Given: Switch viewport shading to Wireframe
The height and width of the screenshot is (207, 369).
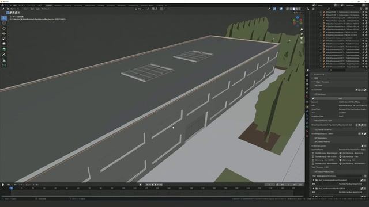Looking at the screenshot, I should pyautogui.click(x=291, y=9).
